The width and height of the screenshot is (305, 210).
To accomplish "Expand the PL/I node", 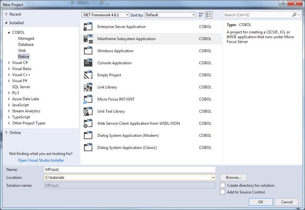I will (x=9, y=93).
